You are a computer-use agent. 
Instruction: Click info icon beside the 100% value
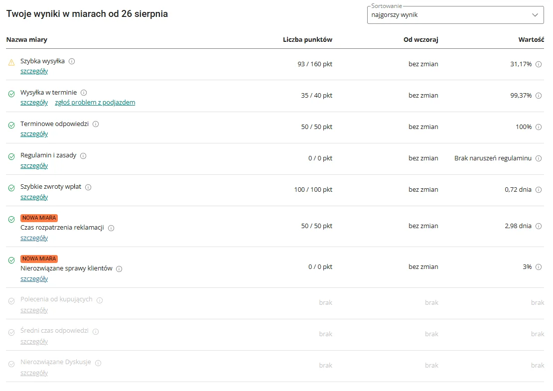tap(539, 127)
